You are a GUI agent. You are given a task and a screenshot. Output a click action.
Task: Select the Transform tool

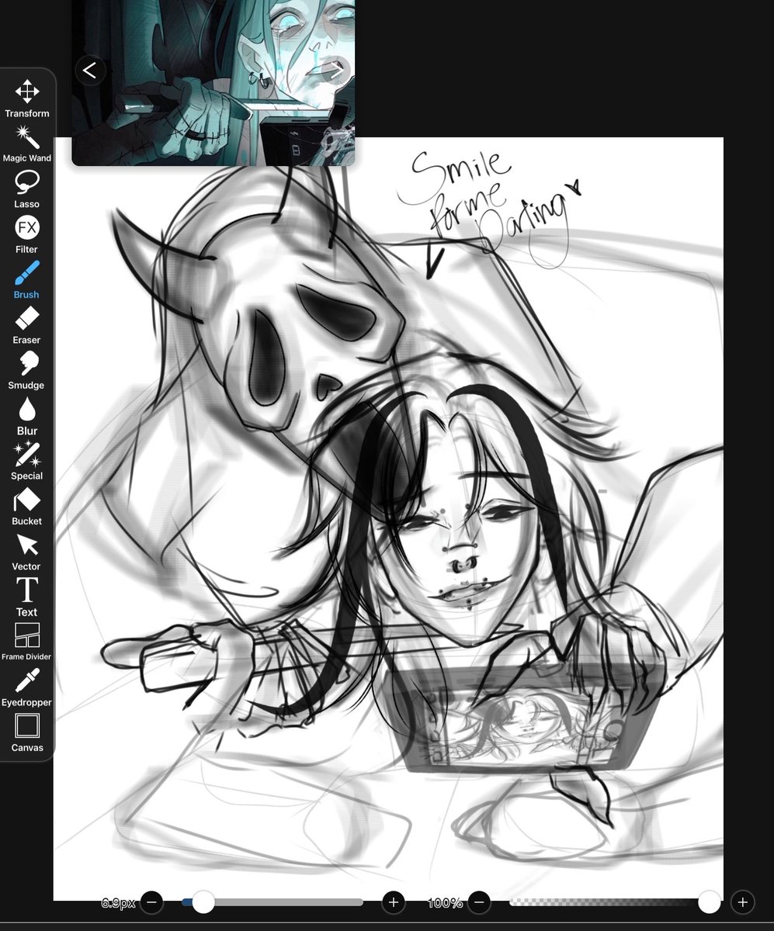(x=27, y=99)
